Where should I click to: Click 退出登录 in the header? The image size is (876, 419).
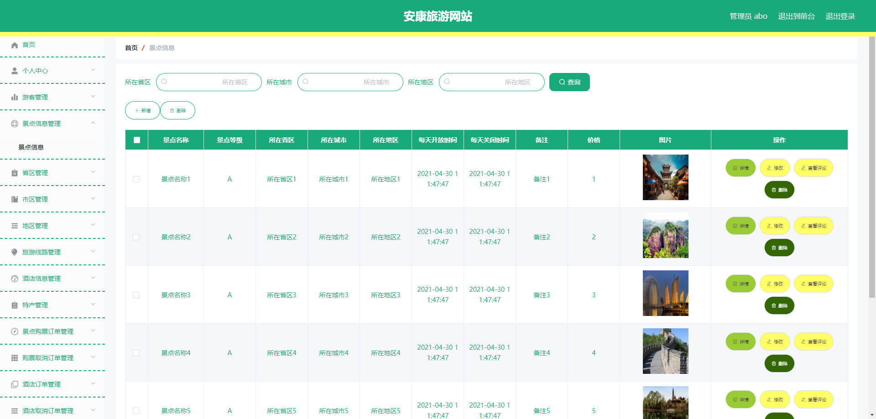click(x=840, y=16)
